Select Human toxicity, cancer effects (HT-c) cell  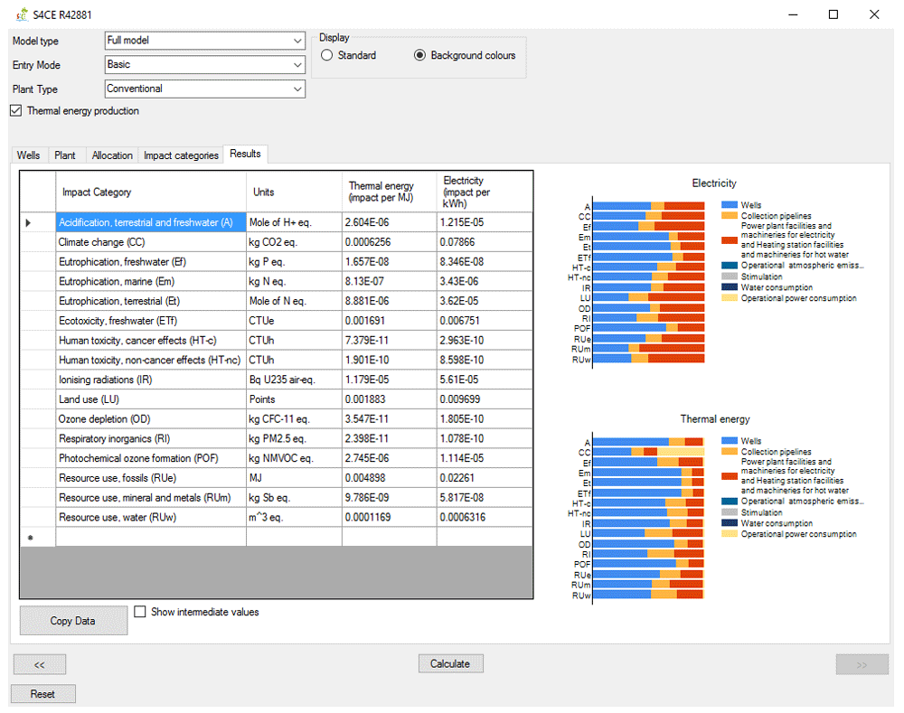[150, 340]
